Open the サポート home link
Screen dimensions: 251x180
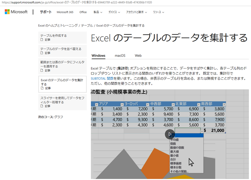coord(45,12)
